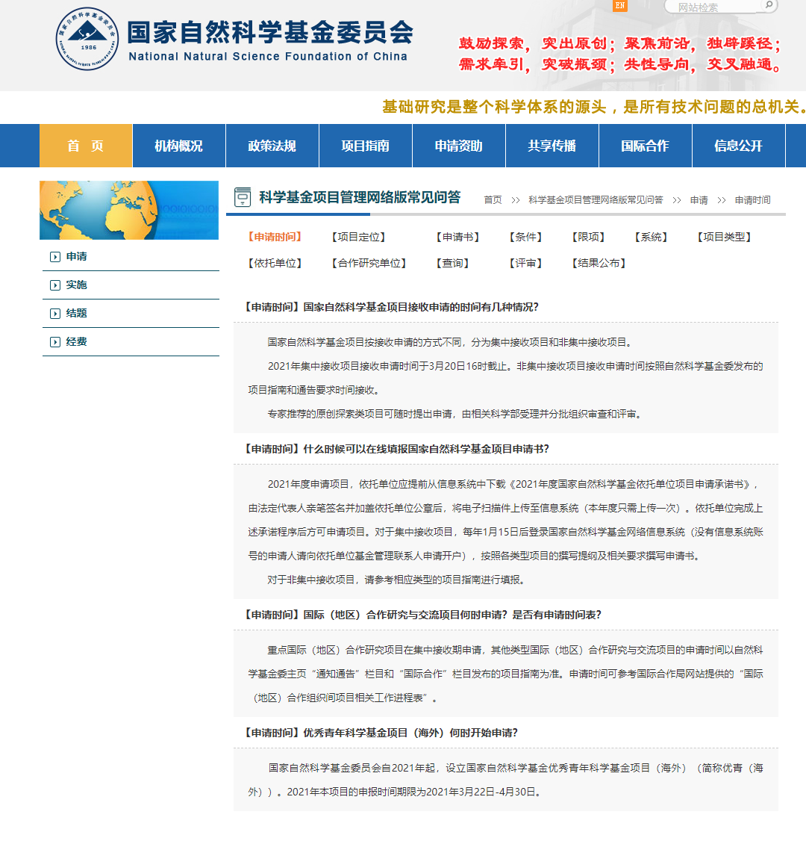Open the 申请资助 navigation menu
The image size is (806, 844).
(x=459, y=146)
